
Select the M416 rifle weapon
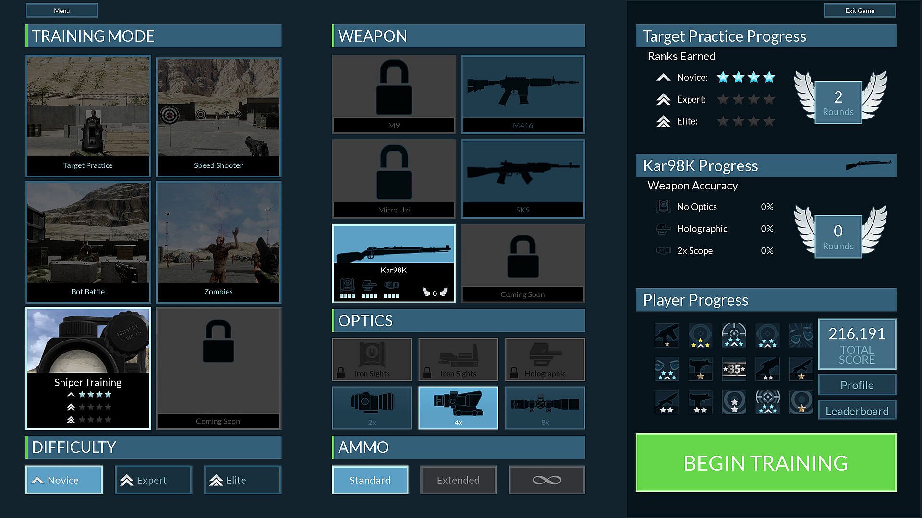(523, 94)
